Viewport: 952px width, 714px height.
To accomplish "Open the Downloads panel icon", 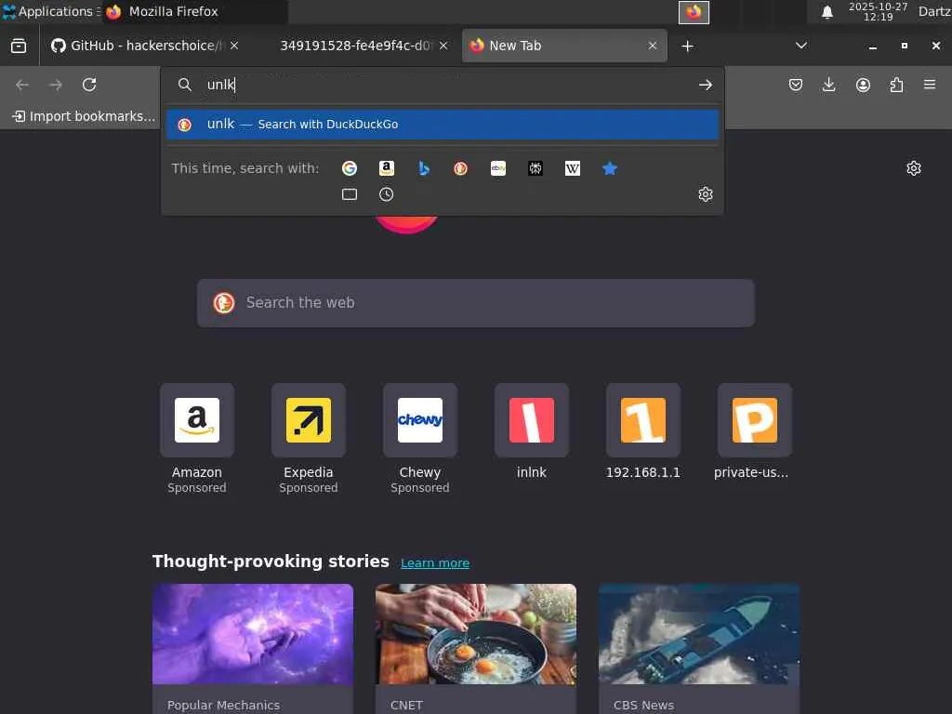I will pyautogui.click(x=828, y=85).
